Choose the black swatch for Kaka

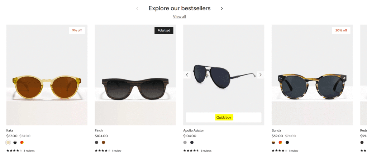15,143
